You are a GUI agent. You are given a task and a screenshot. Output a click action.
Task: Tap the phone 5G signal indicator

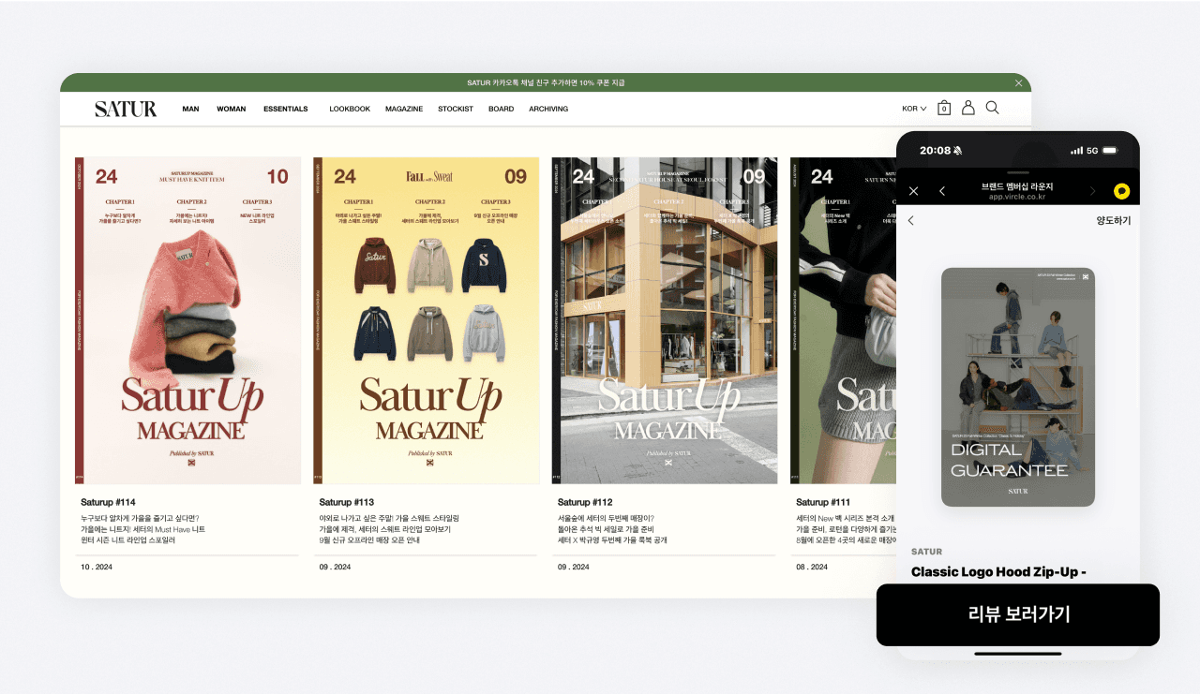tap(1092, 150)
